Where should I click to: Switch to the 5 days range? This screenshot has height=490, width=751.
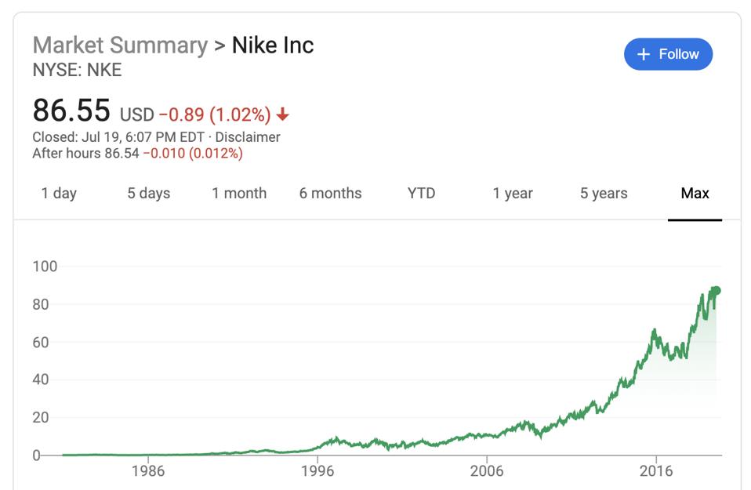[148, 193]
